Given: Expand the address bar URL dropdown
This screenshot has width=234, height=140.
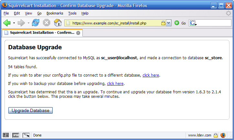Looking at the screenshot, I should point(169,23).
